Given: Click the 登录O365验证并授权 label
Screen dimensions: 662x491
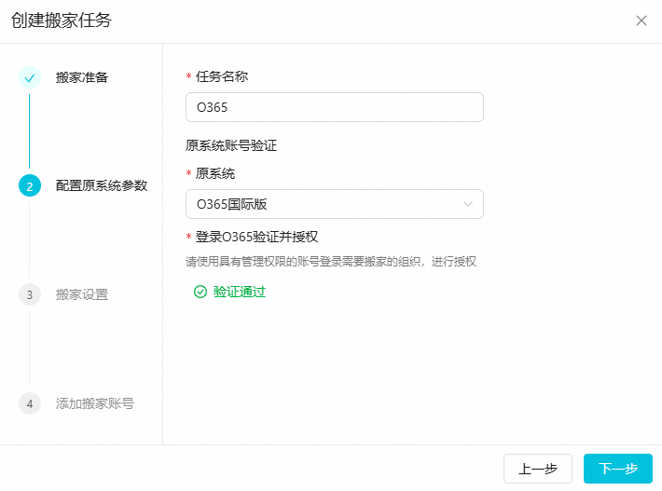Looking at the screenshot, I should (257, 237).
